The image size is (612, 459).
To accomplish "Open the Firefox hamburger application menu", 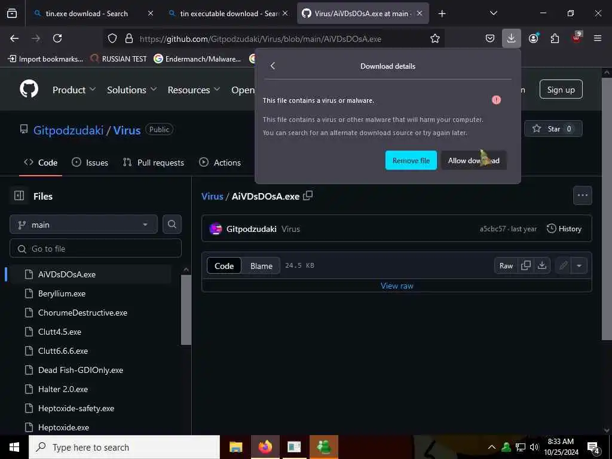I will point(598,38).
